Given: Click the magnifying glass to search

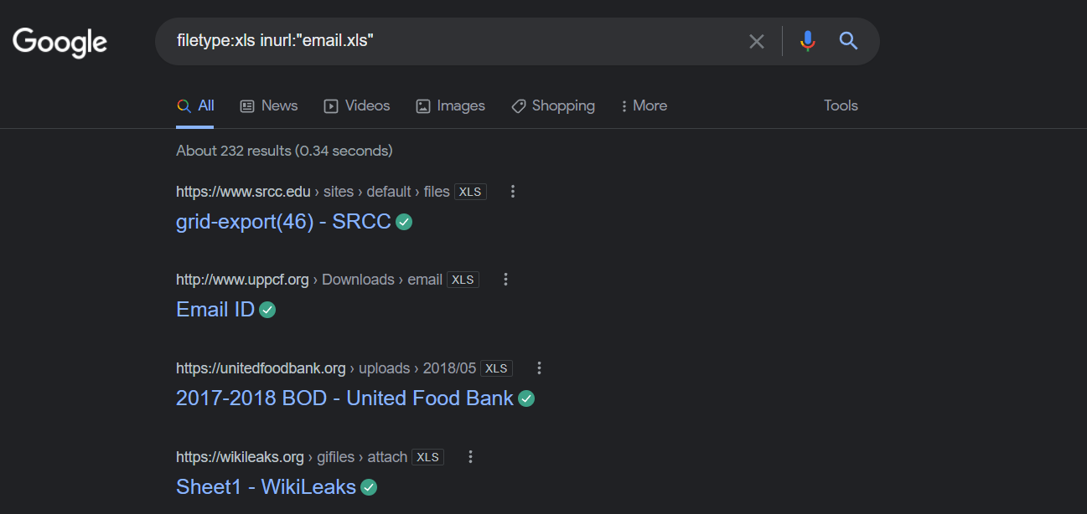Looking at the screenshot, I should [x=848, y=40].
